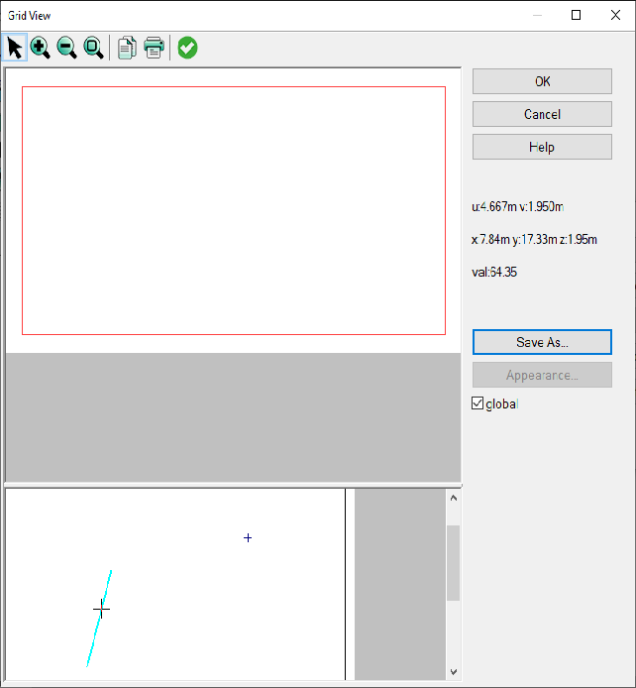The height and width of the screenshot is (688, 636).
Task: Uncheck the global checkbox
Action: click(x=477, y=403)
